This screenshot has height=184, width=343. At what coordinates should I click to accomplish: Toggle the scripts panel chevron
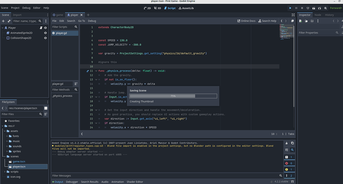[82, 134]
